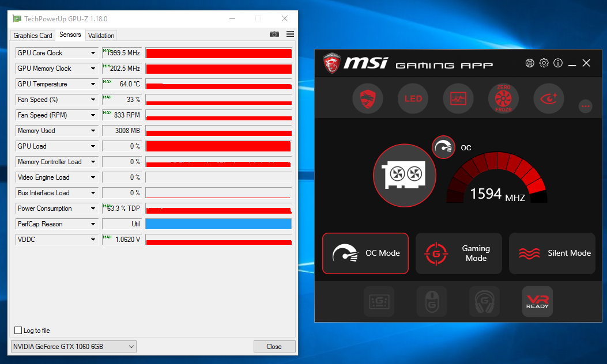Toggle the Zero Frozr fan icon
607x364 pixels.
pyautogui.click(x=503, y=98)
